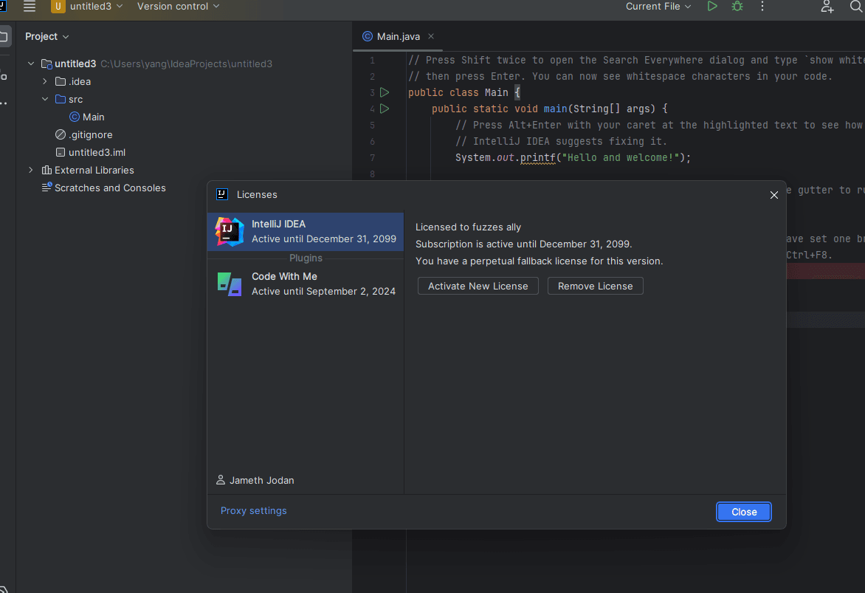Open the Current File run configuration dropdown
The height and width of the screenshot is (593, 865).
tap(658, 7)
